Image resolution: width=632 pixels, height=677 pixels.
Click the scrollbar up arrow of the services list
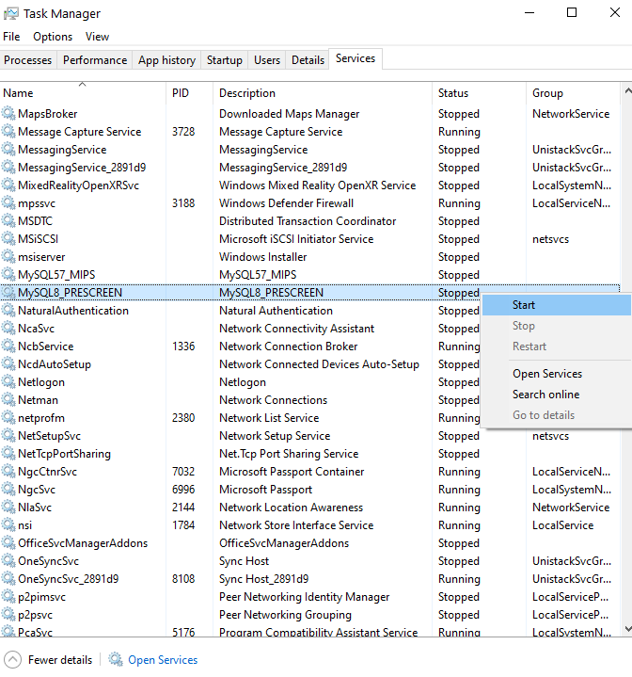point(627,90)
